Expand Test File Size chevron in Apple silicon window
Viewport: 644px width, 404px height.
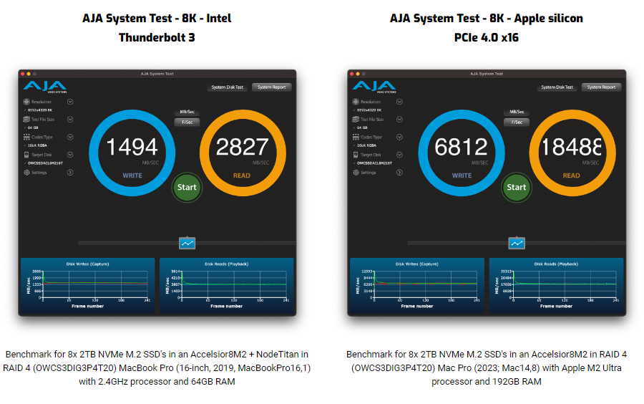coord(399,119)
